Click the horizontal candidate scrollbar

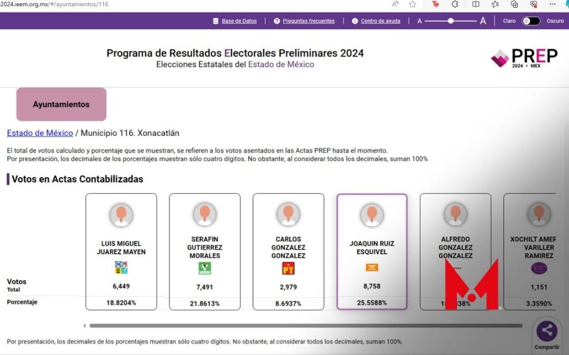[x=306, y=326]
